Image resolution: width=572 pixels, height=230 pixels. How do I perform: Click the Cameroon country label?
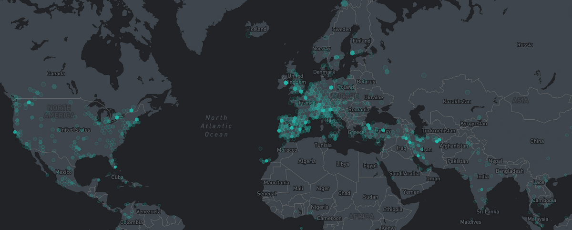(329, 218)
